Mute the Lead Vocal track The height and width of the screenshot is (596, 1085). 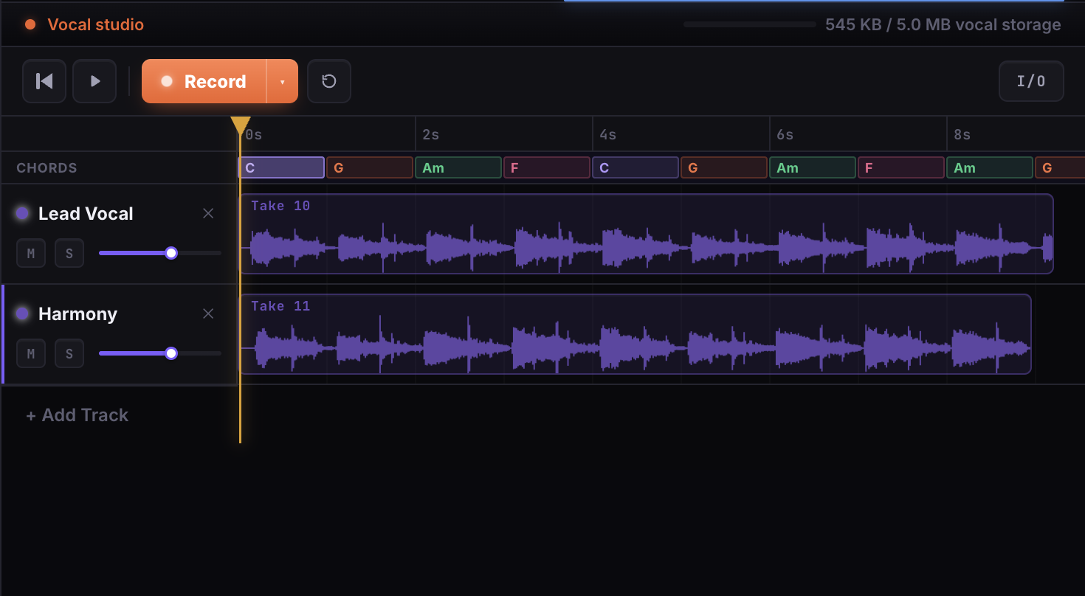click(x=31, y=253)
